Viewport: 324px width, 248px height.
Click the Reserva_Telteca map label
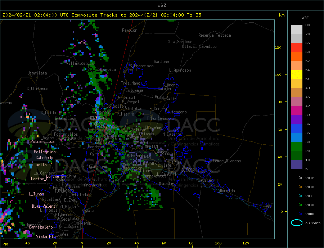point(215,35)
